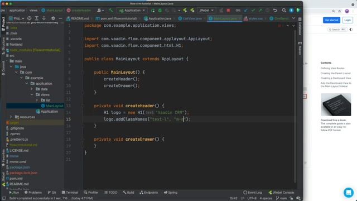Click Git push arrow icon
The width and height of the screenshot is (357, 201).
[x=260, y=10]
